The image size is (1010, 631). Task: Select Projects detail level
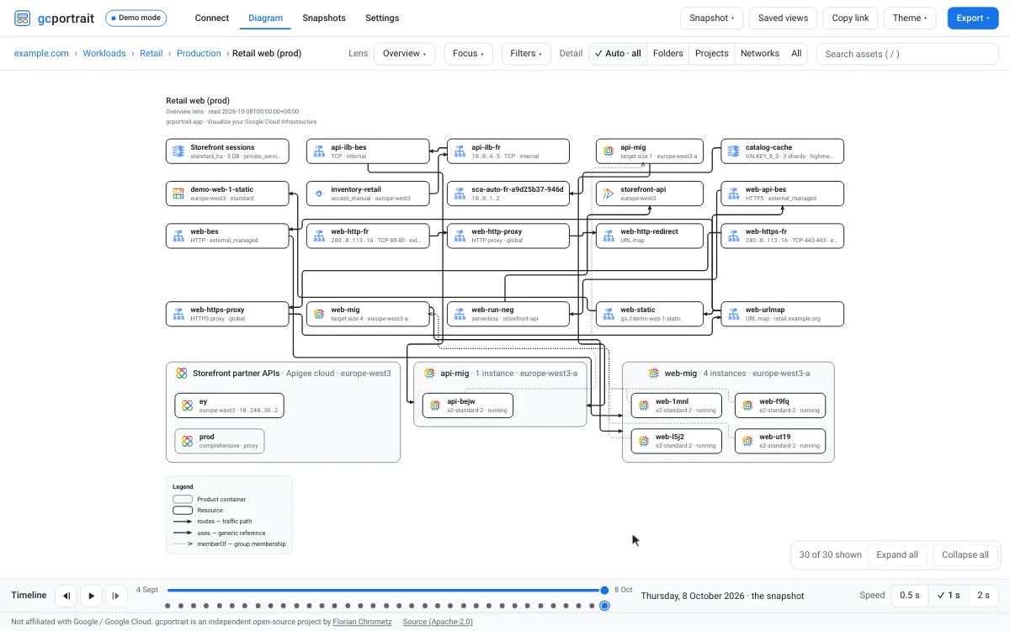tap(712, 53)
